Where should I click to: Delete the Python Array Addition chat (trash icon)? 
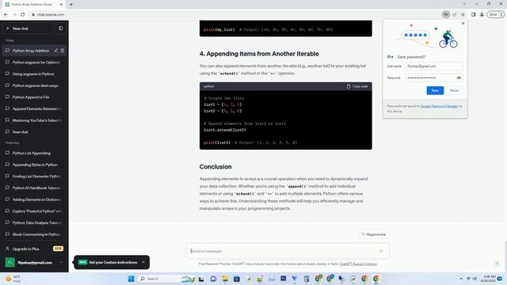pos(63,51)
